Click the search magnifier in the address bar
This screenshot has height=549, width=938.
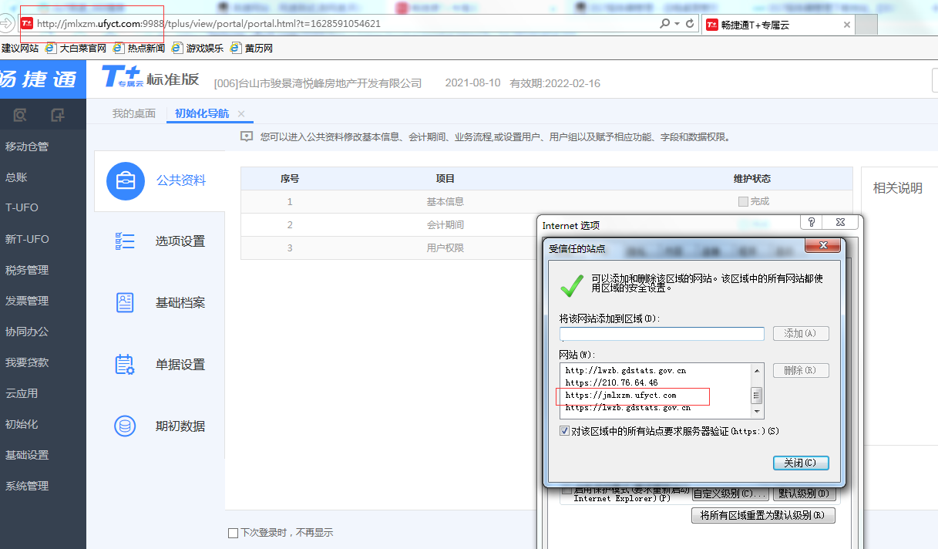(x=664, y=24)
